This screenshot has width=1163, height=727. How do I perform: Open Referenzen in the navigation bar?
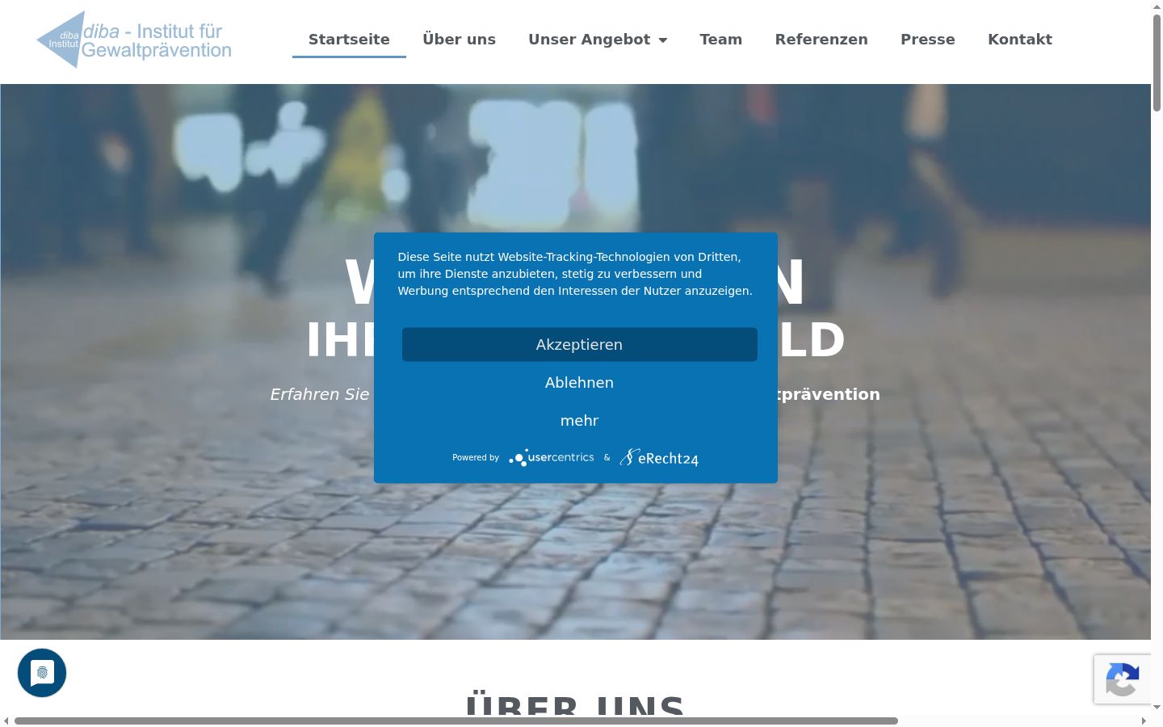point(821,40)
